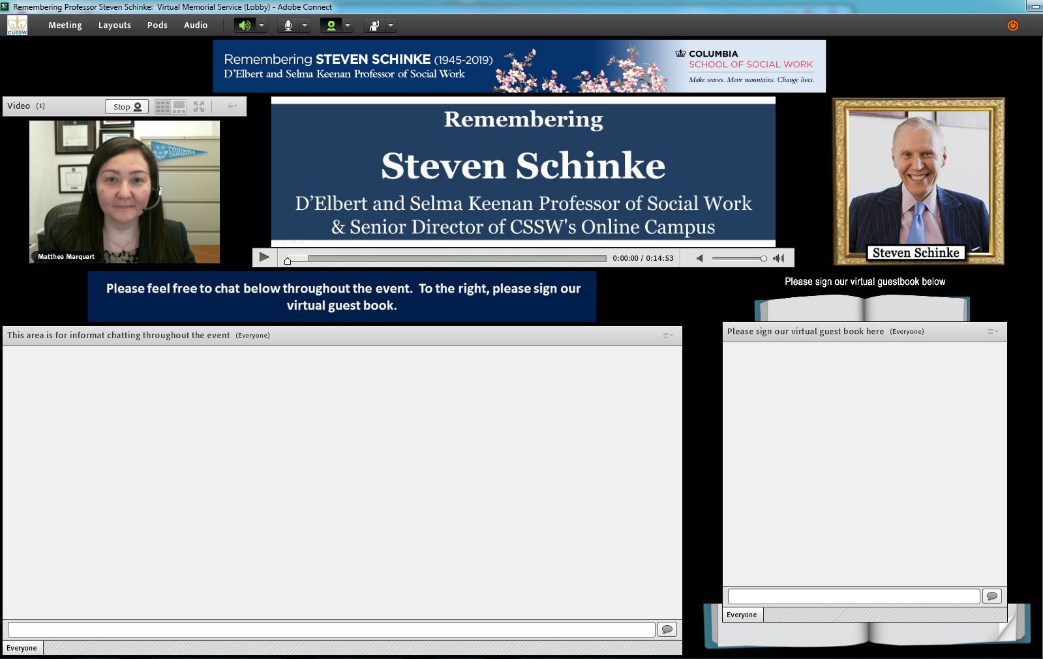Switch Video pod to filmstrip layout

click(x=179, y=106)
